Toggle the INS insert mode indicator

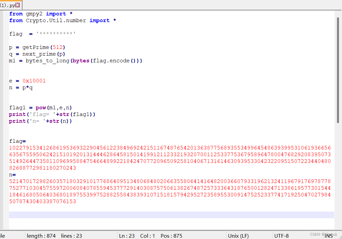point(329,236)
